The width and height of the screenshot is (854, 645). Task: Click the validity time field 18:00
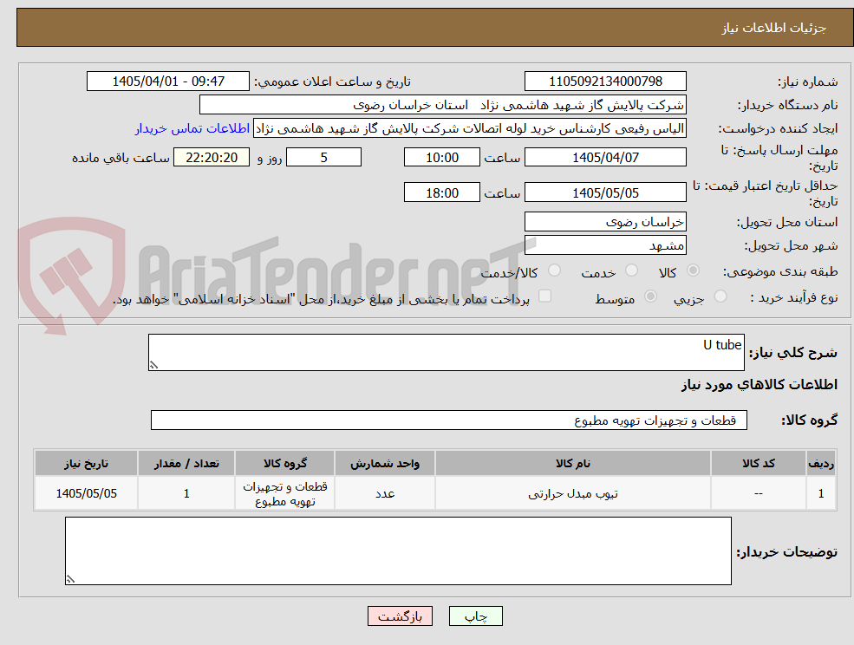tap(441, 192)
